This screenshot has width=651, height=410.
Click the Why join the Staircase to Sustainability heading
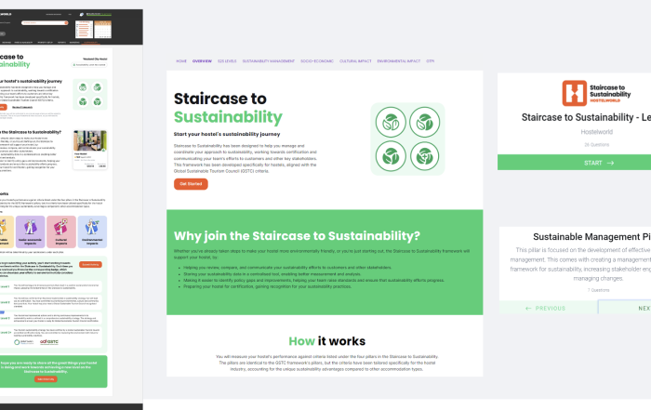[x=297, y=236]
